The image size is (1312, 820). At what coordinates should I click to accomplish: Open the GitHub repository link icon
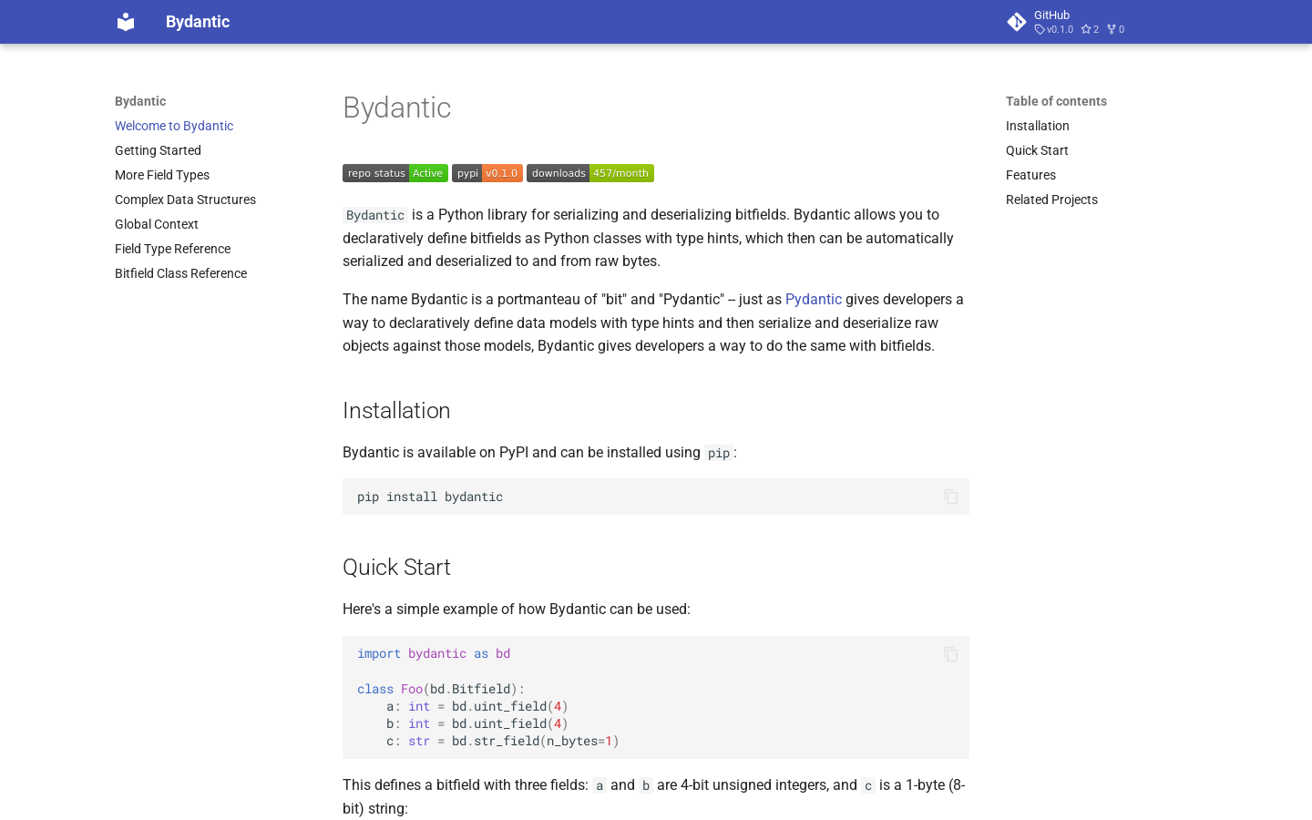(1017, 22)
